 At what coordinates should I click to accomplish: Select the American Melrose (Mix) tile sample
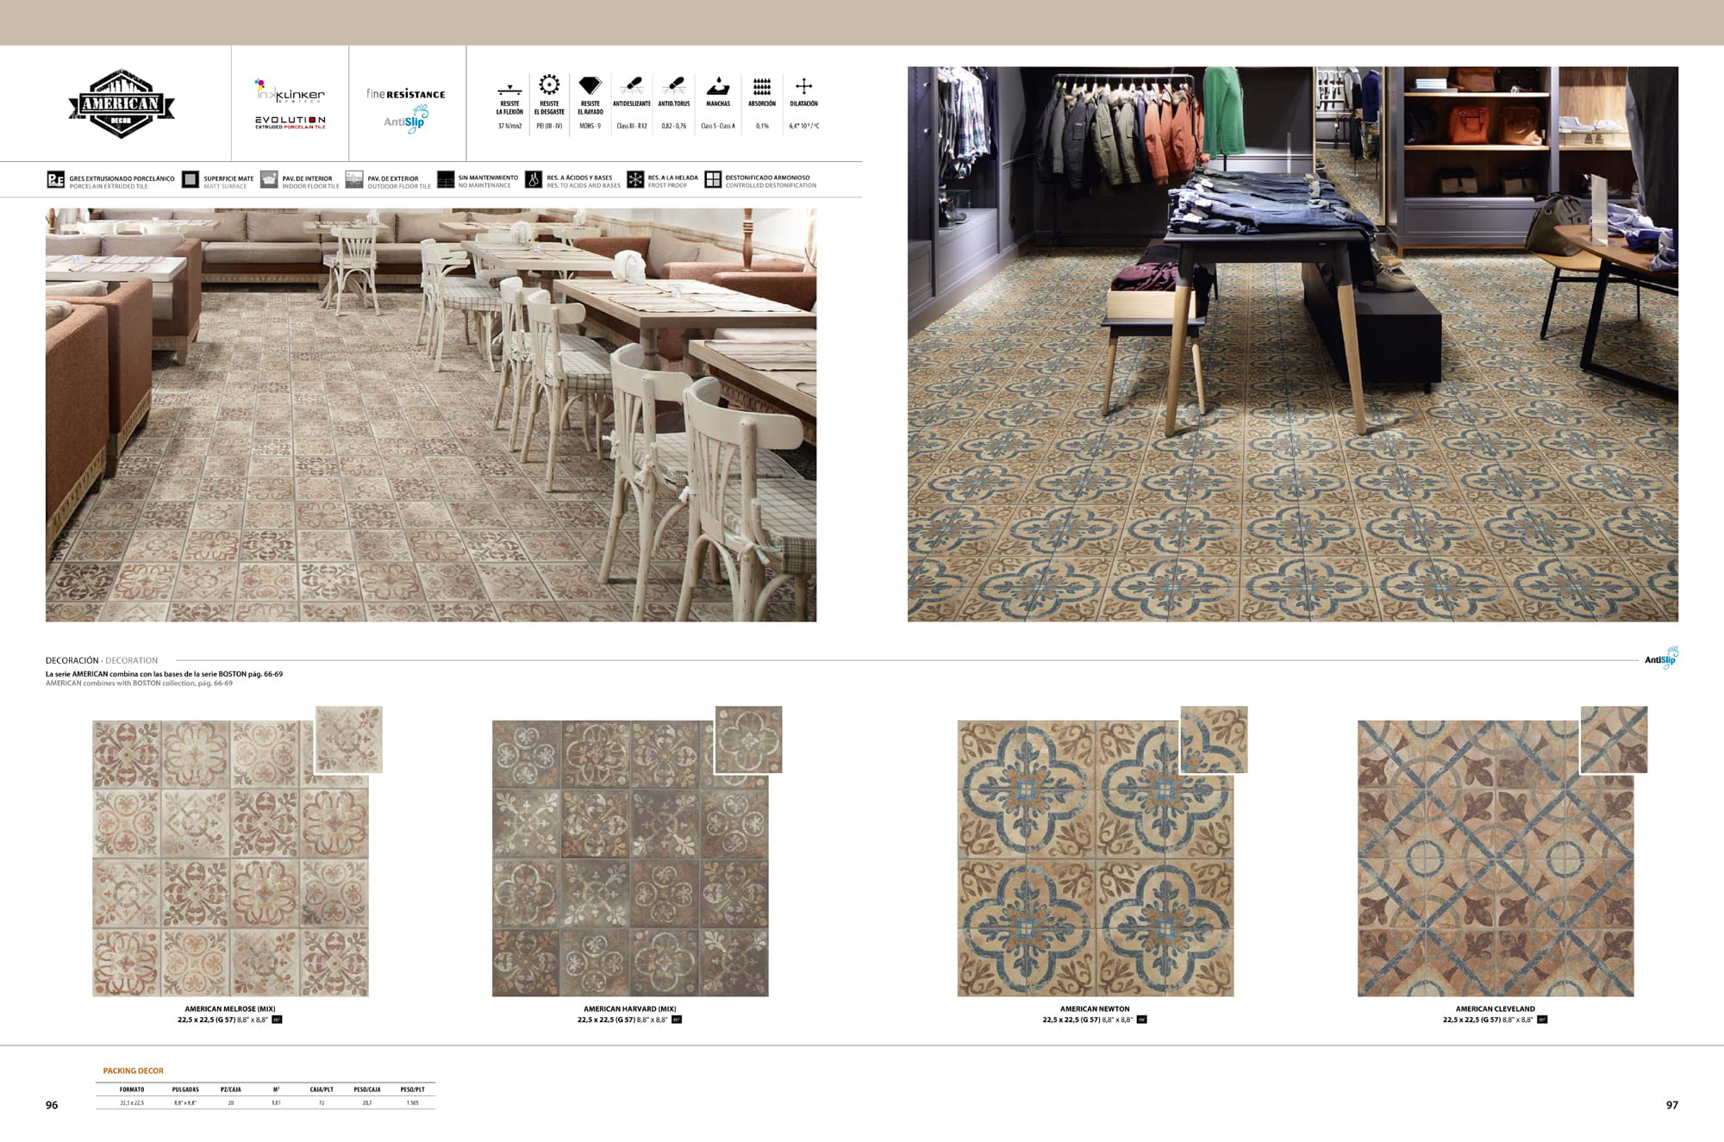point(230,858)
